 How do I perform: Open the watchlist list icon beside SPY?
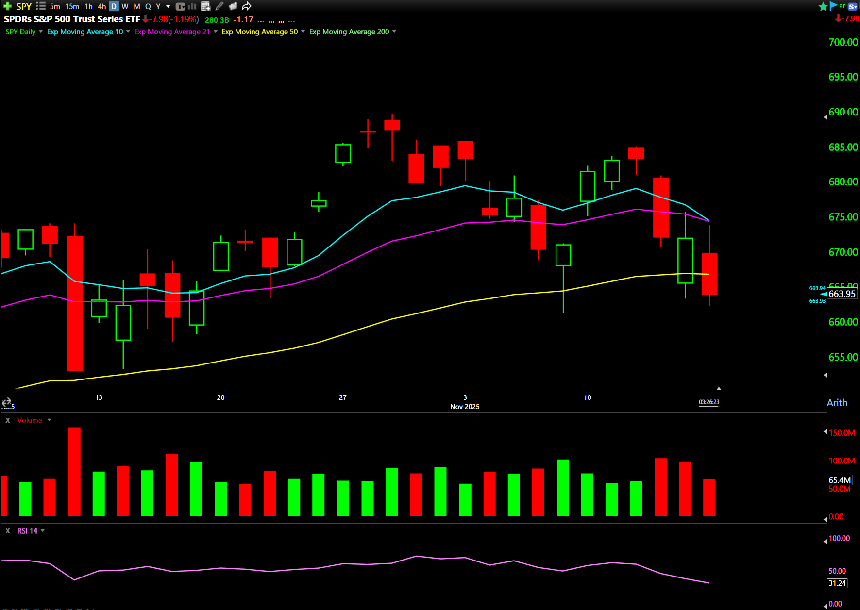coord(41,6)
